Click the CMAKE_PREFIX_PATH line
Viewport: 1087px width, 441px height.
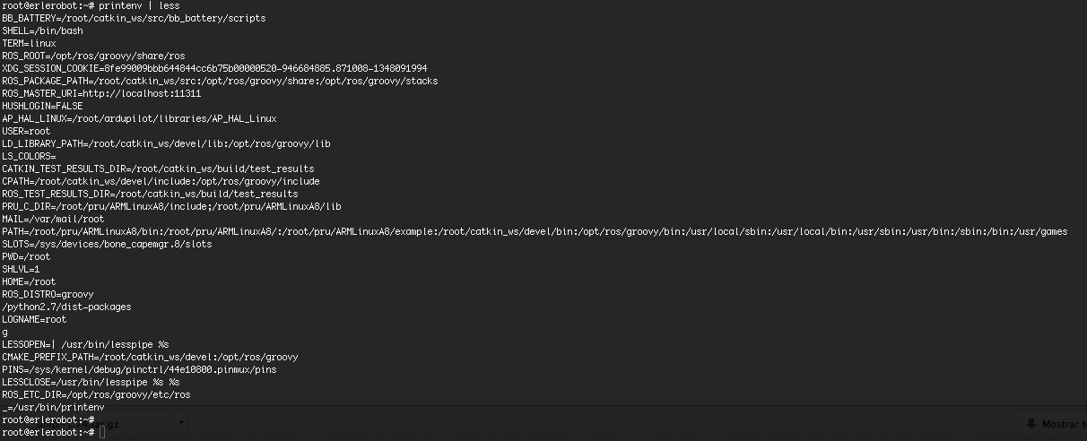coord(150,357)
